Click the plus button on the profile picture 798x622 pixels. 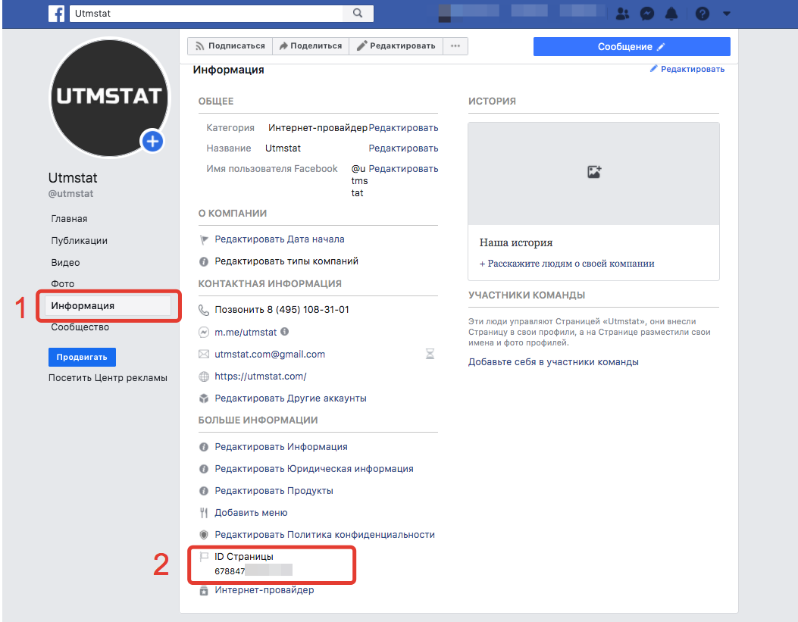point(152,141)
